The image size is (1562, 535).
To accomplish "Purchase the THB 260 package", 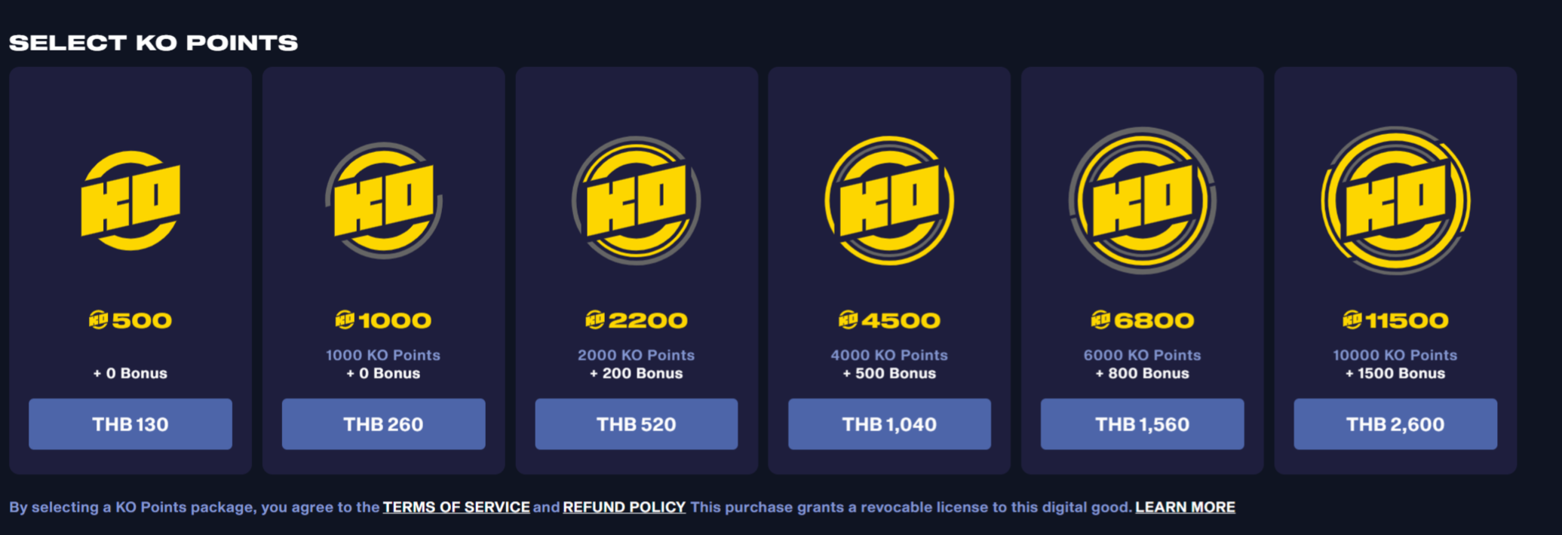I will [383, 424].
